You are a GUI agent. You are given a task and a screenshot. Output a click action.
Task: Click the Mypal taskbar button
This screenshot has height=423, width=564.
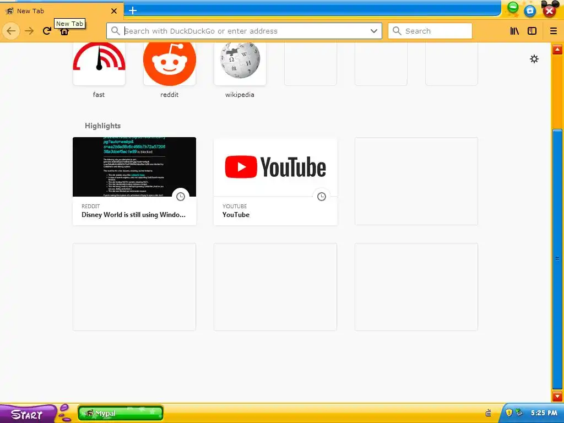coord(121,413)
